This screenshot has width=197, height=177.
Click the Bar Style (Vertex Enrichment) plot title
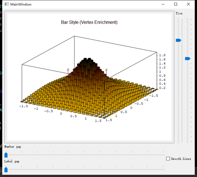89,22
